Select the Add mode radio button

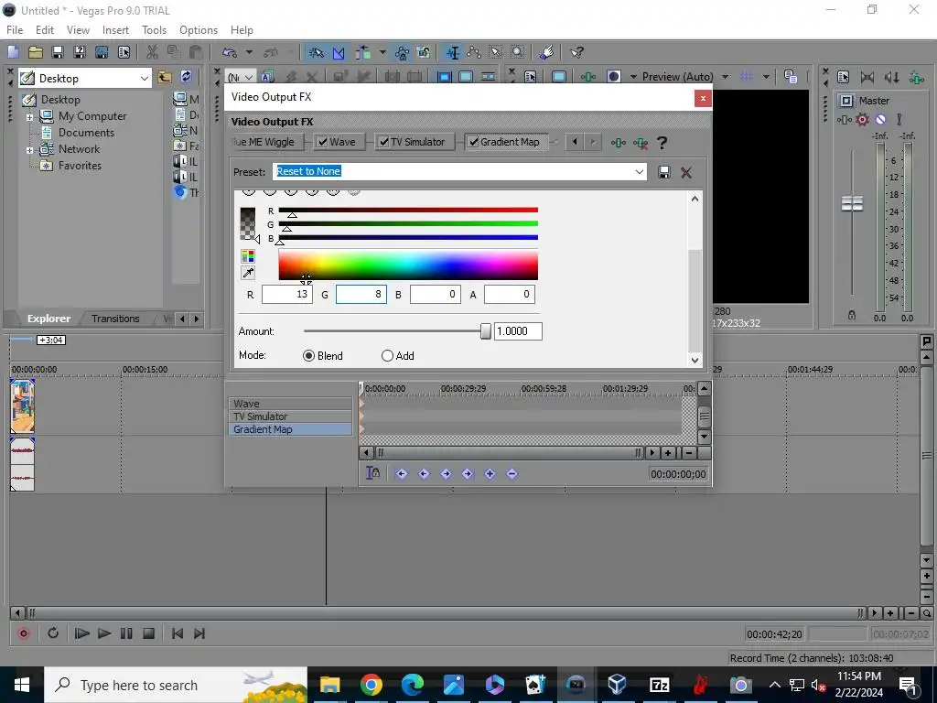click(x=387, y=356)
